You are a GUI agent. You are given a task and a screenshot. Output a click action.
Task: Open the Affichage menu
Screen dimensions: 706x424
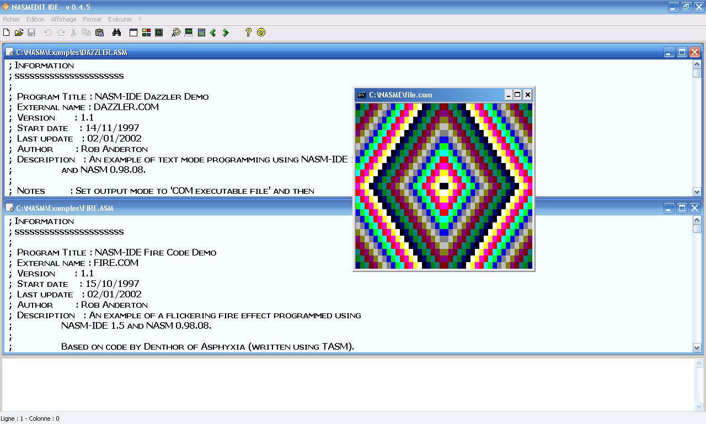[63, 19]
